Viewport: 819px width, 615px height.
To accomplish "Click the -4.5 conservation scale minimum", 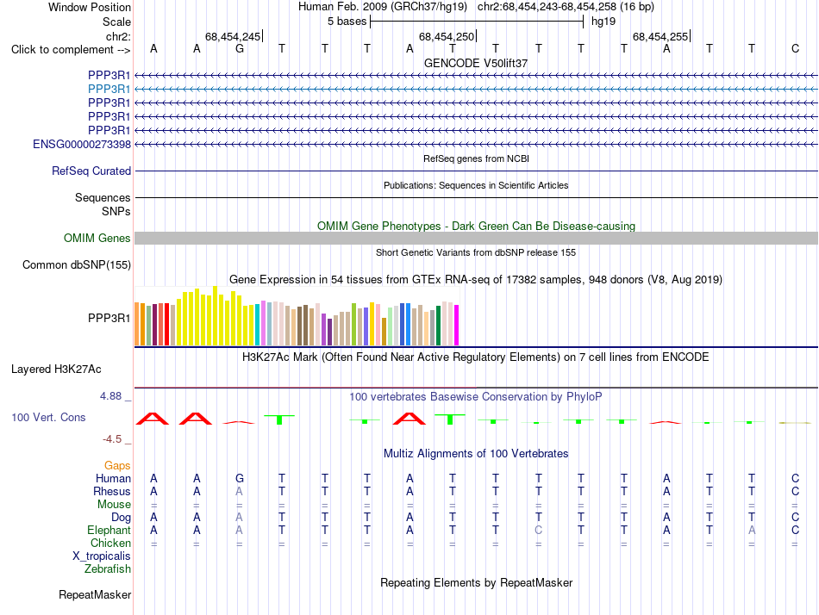I will (x=112, y=439).
